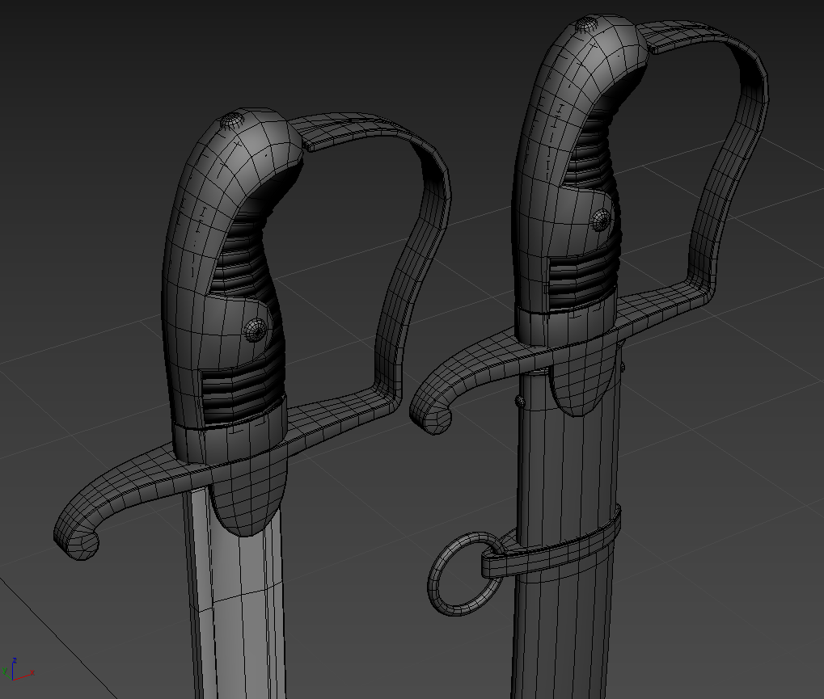824x699 pixels.
Task: Click the red X axis in the world tripod
Action: (23, 676)
